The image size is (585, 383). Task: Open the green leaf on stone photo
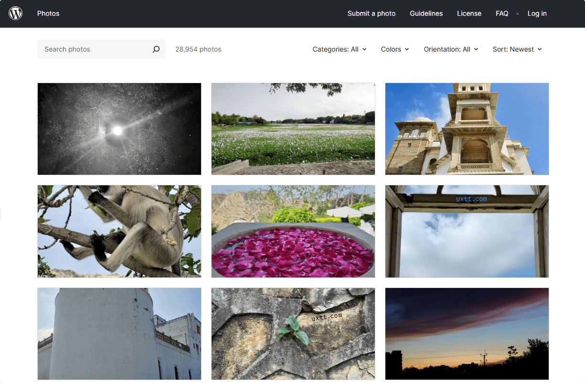(x=293, y=333)
